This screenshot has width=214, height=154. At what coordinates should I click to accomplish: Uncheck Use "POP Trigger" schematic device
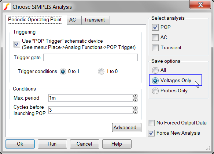pyautogui.click(x=17, y=44)
